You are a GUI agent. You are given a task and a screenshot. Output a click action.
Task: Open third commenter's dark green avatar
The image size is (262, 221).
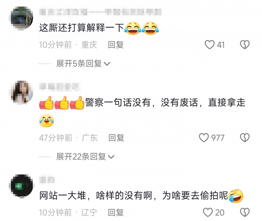22,186
